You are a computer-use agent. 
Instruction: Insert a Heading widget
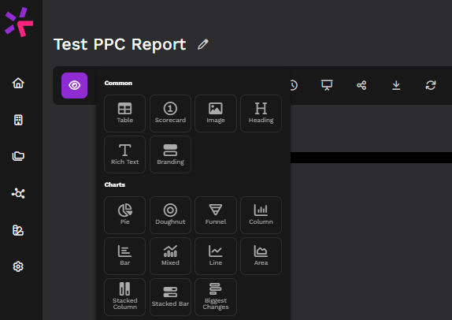click(x=261, y=113)
